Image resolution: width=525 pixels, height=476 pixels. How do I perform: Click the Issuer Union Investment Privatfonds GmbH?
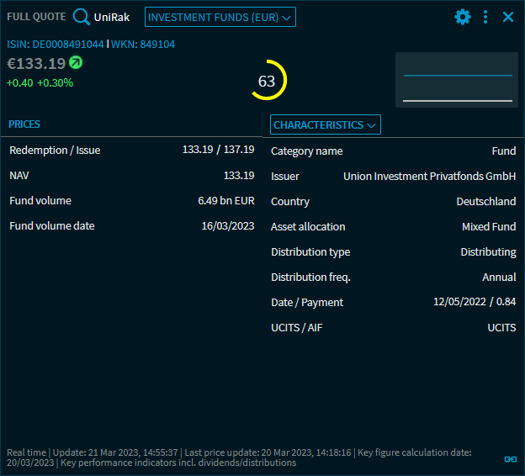pos(429,176)
